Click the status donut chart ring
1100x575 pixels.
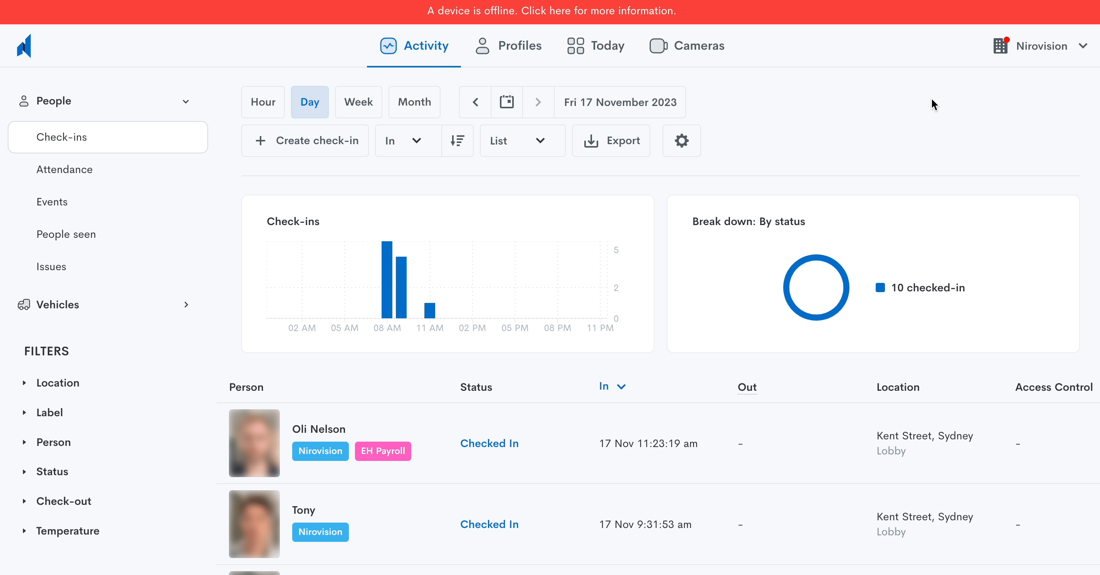[x=816, y=257]
